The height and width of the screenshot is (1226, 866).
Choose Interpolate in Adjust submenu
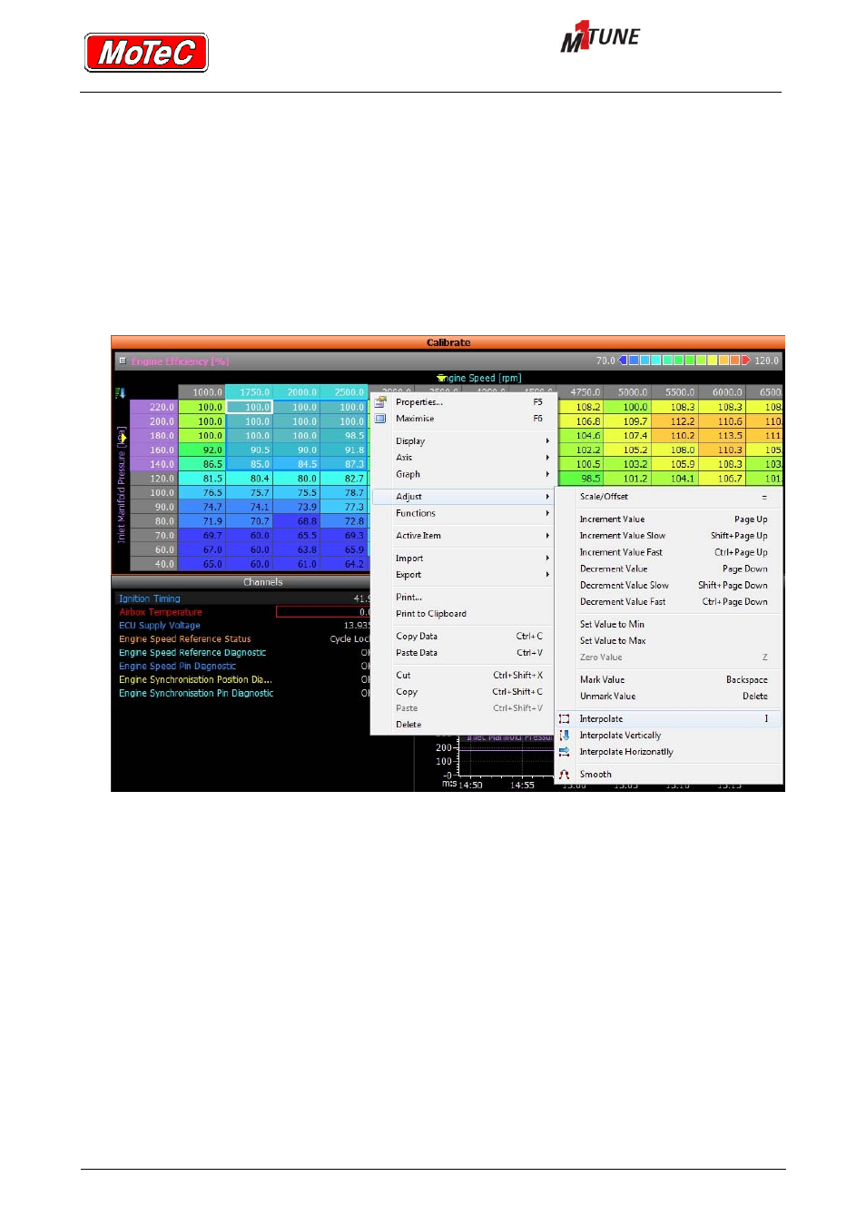point(669,719)
